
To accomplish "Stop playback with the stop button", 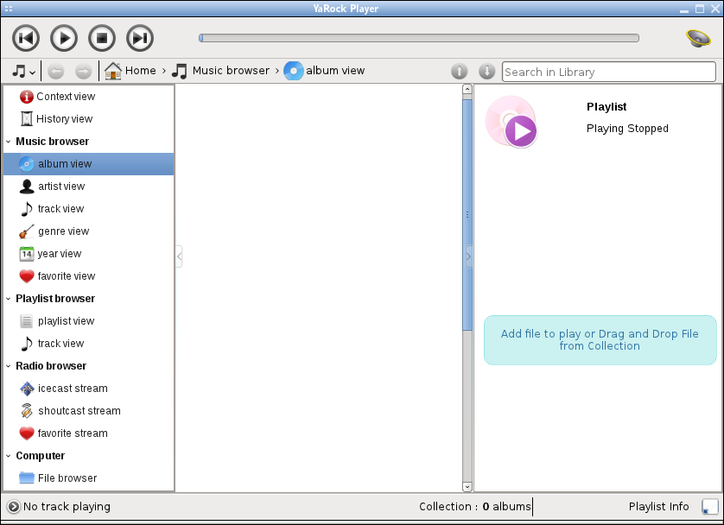I will pyautogui.click(x=102, y=38).
